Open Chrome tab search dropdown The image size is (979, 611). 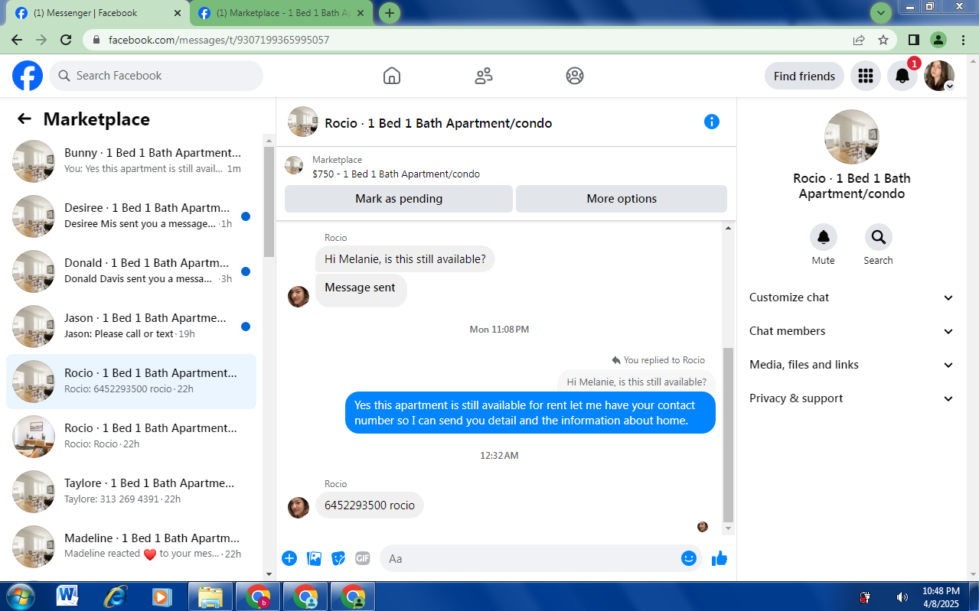click(x=881, y=13)
